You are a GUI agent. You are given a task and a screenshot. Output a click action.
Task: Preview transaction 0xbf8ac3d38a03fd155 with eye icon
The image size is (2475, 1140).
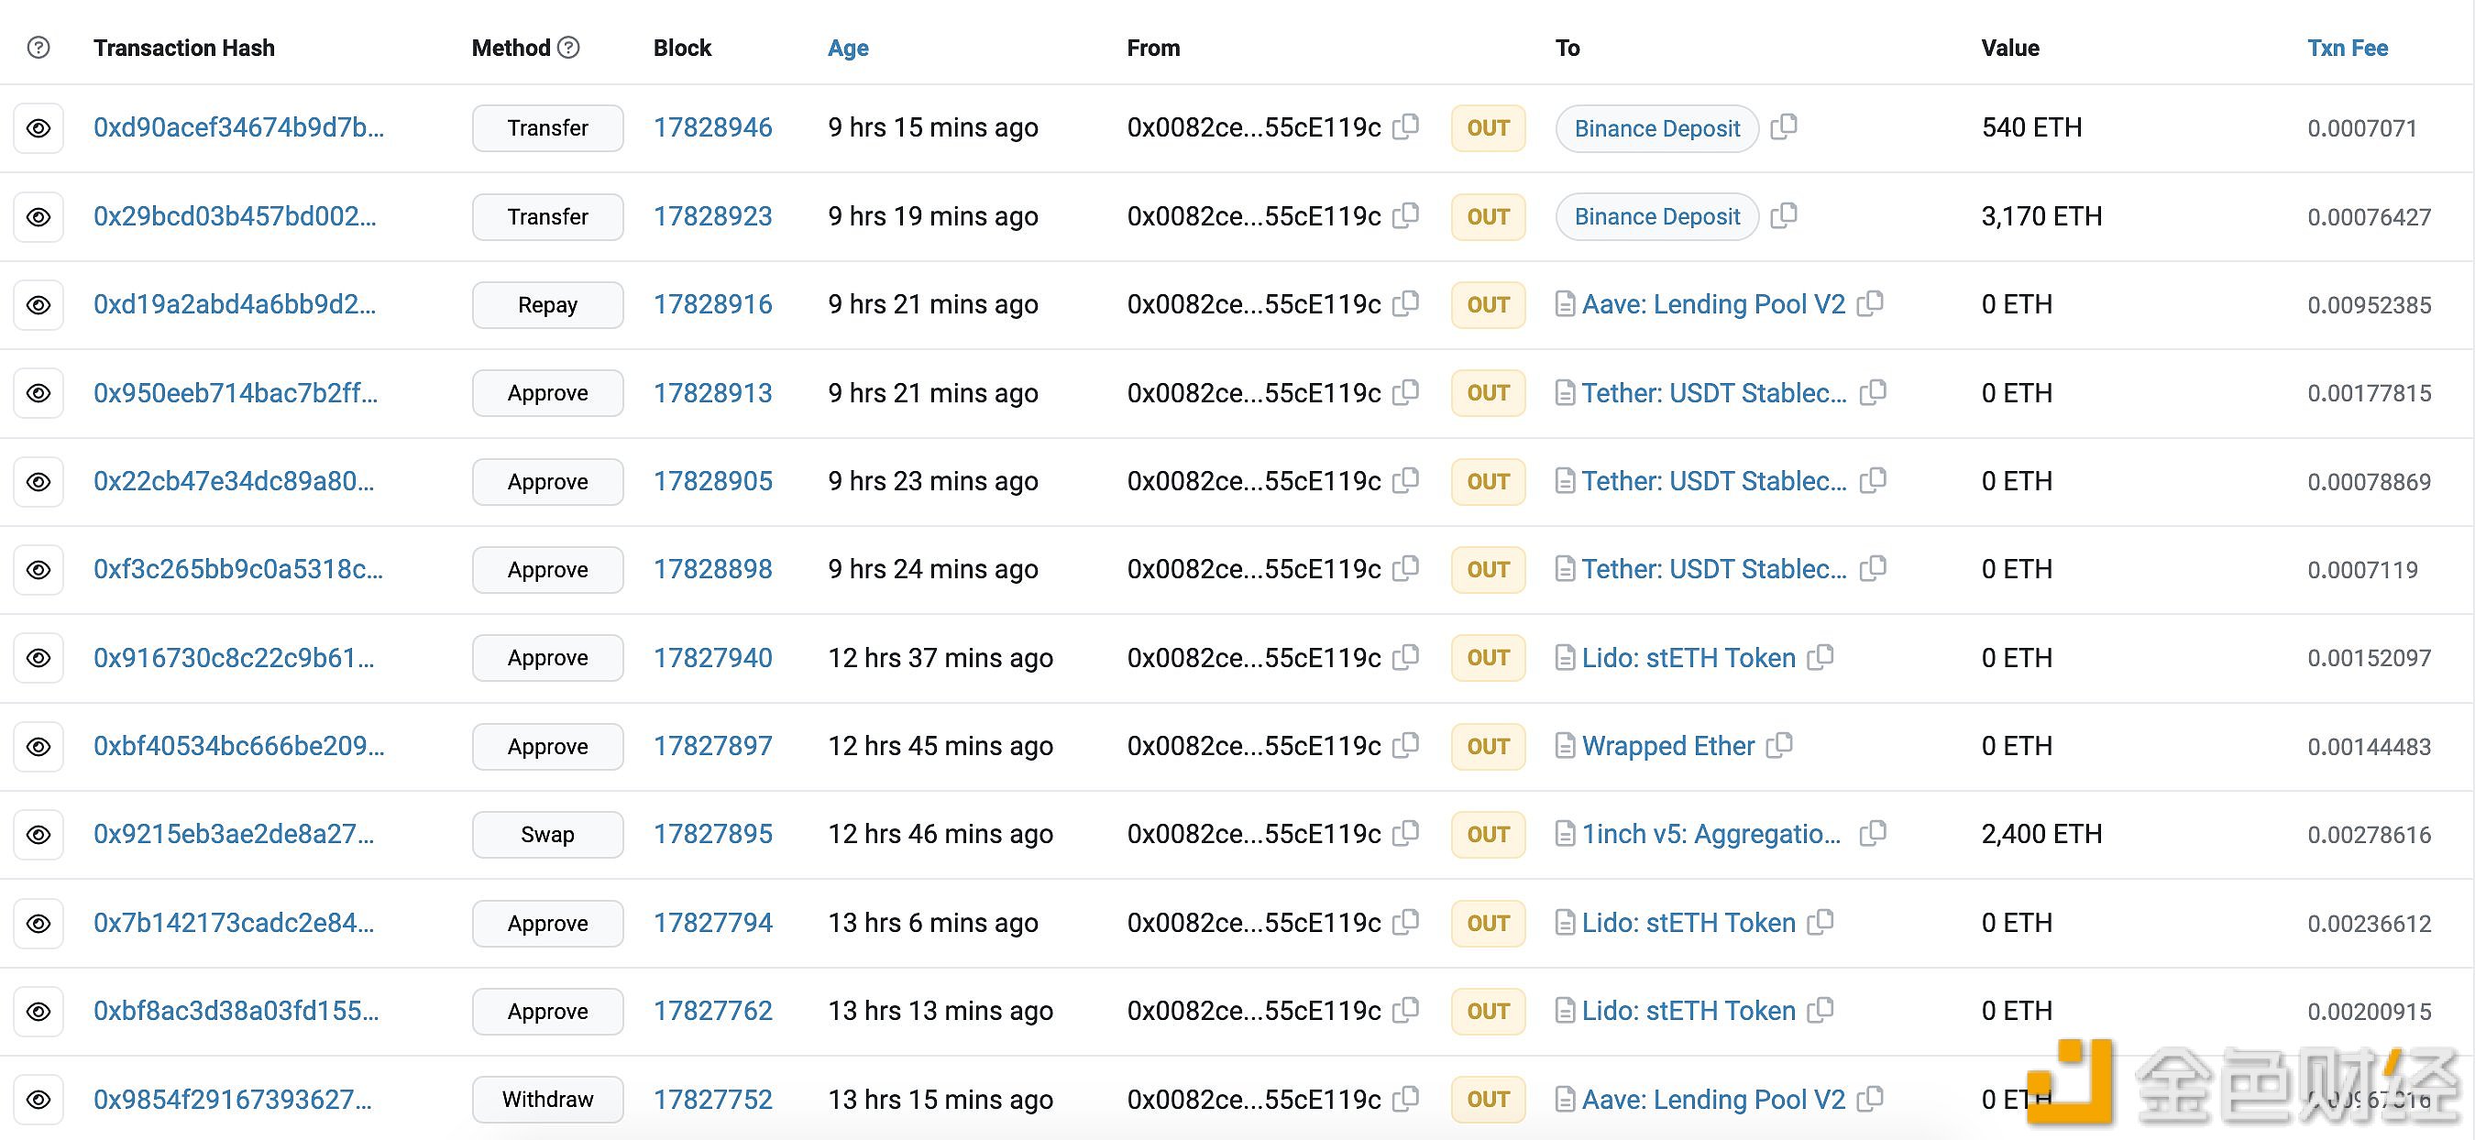(x=38, y=1012)
